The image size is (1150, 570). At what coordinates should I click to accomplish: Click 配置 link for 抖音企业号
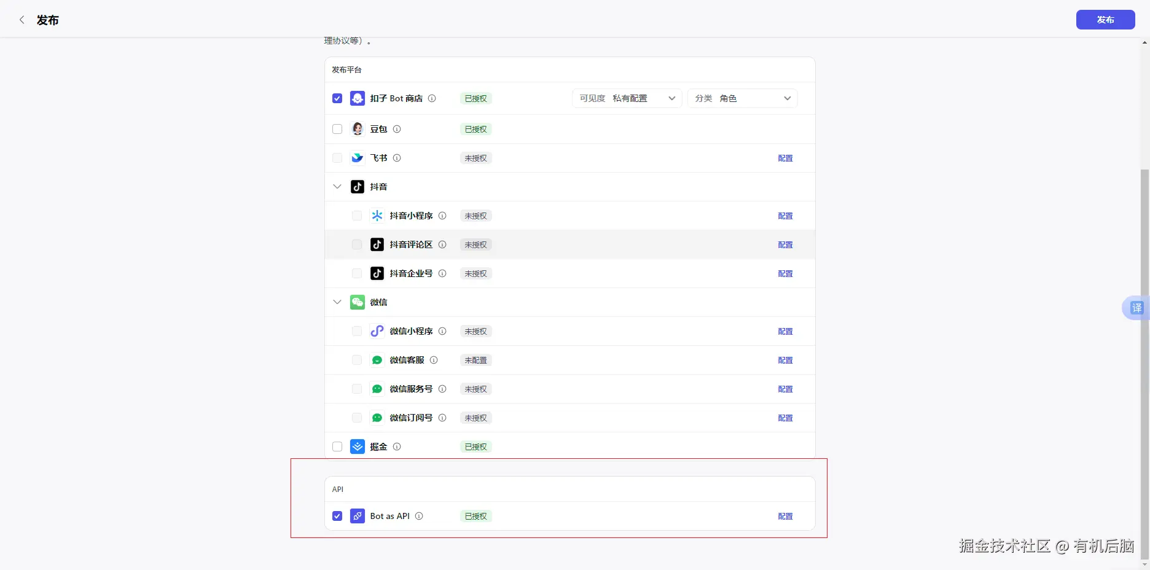pos(785,273)
